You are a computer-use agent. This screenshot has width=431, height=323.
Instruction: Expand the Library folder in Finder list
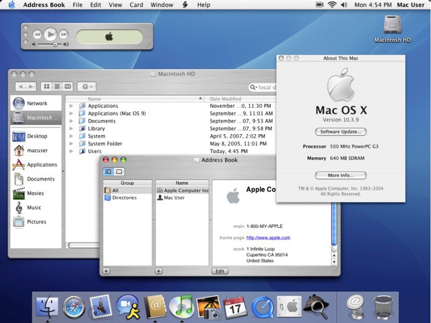[x=71, y=128]
